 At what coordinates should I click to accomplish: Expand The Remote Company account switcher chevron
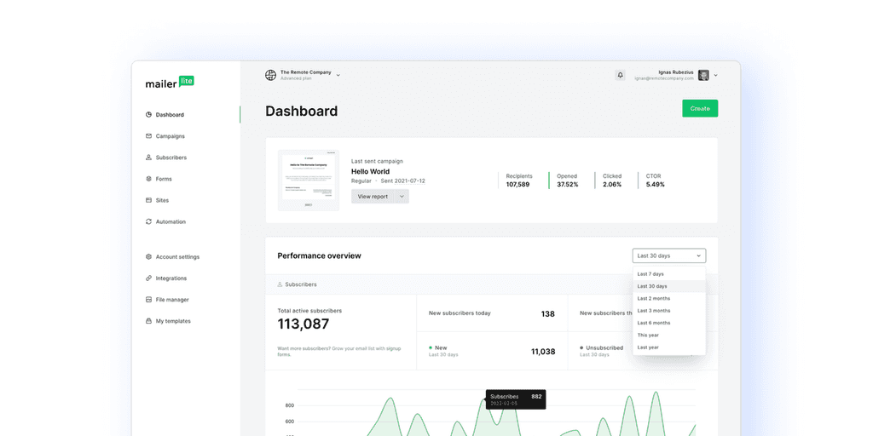point(338,75)
